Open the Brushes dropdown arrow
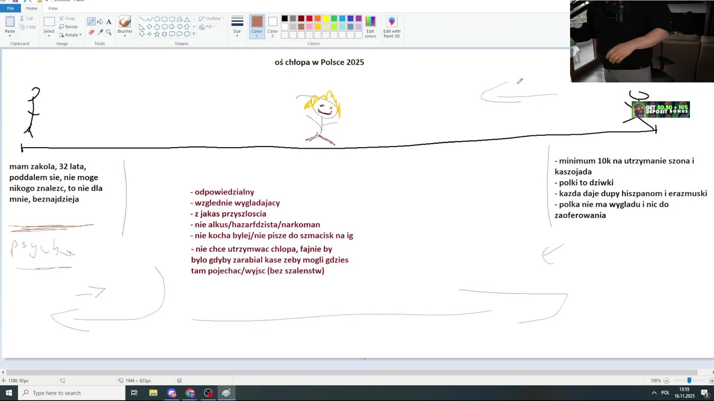The image size is (714, 401). (x=125, y=35)
